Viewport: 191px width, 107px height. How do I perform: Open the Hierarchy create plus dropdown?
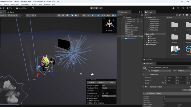pos(119,15)
